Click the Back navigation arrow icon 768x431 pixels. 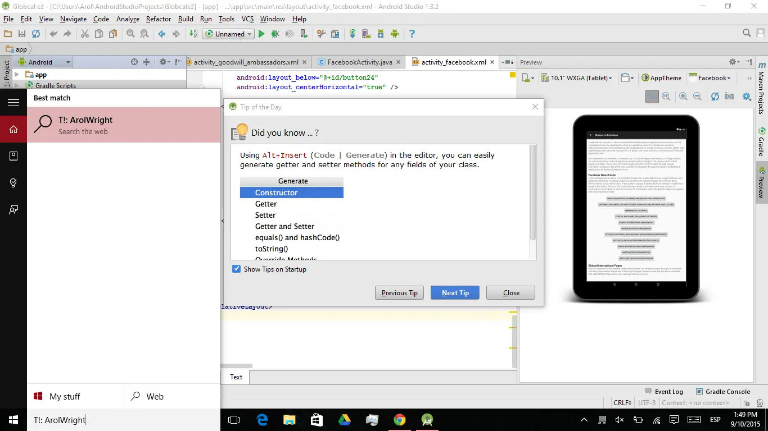click(x=162, y=34)
